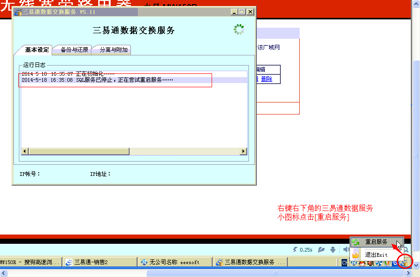Click the CH input language indicator
This screenshot has height=277, width=420.
(344, 263)
